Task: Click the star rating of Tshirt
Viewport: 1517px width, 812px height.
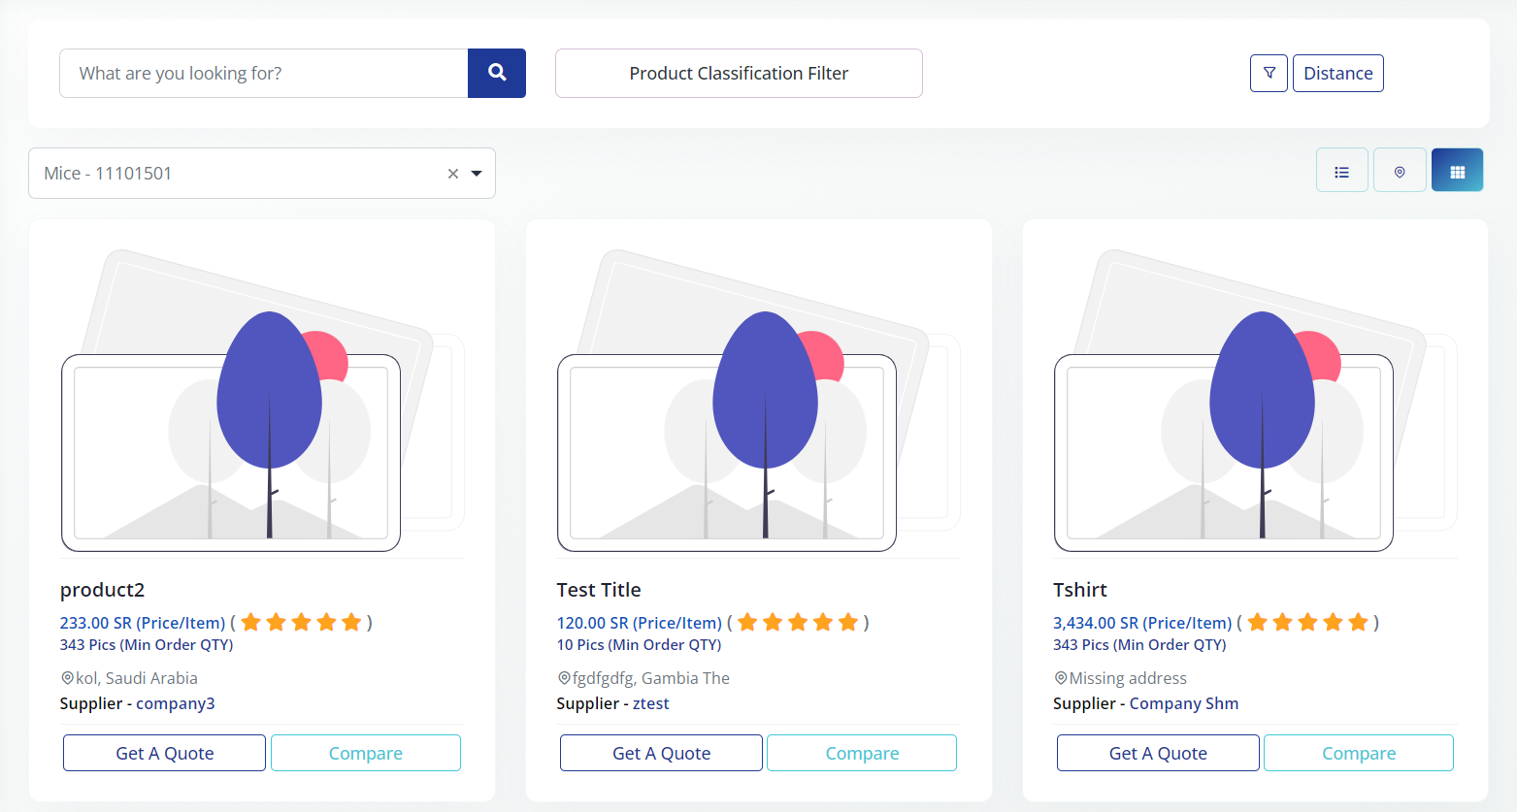Action: point(1307,622)
